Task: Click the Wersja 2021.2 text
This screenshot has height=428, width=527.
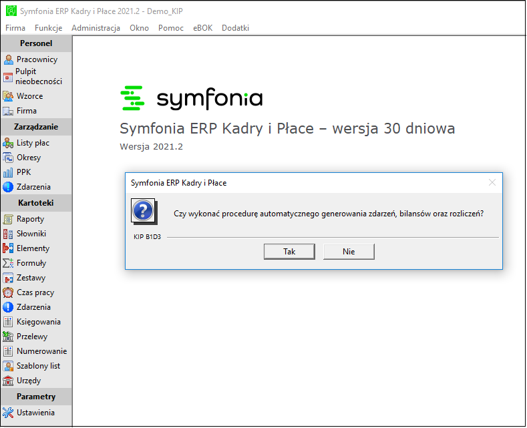Action: click(151, 147)
